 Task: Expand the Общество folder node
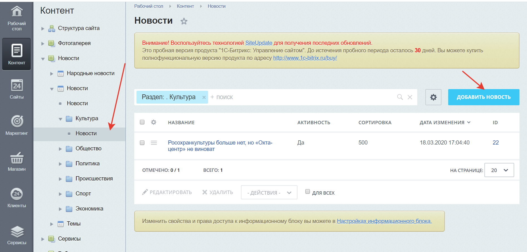[60, 149]
